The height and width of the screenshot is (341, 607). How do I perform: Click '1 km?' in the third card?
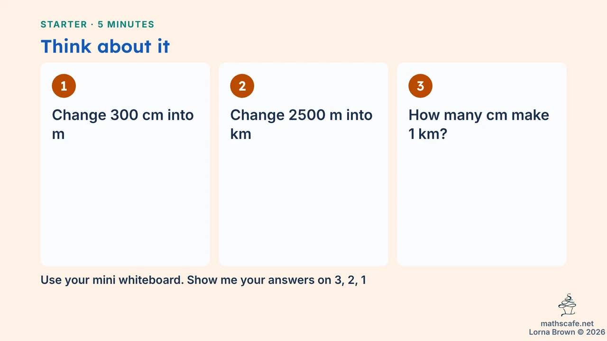point(428,134)
